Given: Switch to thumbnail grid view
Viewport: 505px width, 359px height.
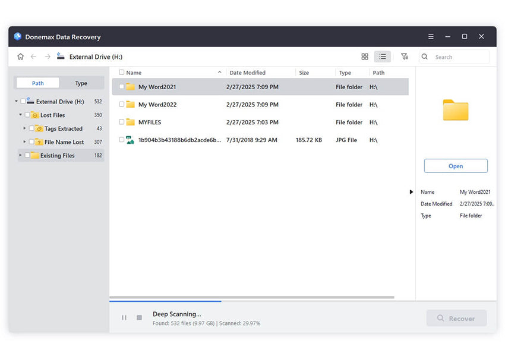Looking at the screenshot, I should coord(365,56).
